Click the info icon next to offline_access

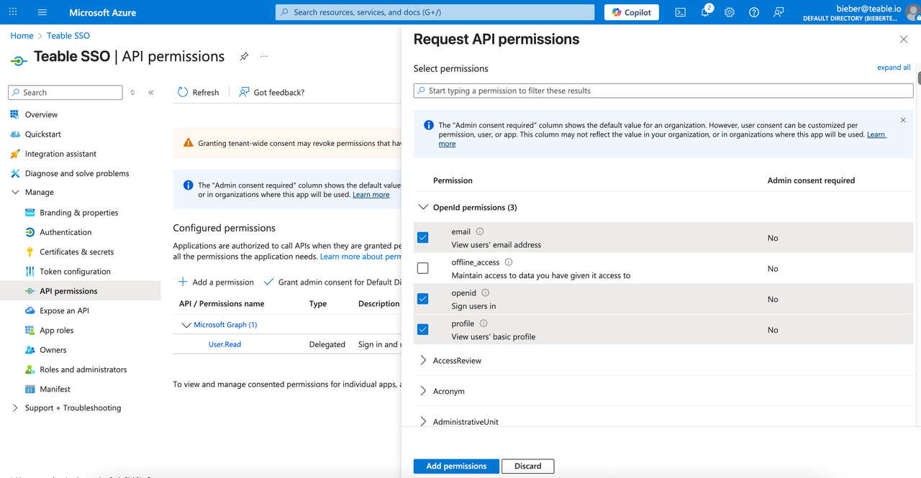tap(509, 262)
